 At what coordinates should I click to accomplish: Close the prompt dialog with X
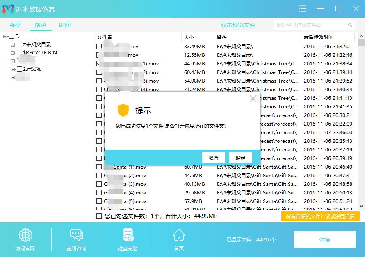pos(253,98)
